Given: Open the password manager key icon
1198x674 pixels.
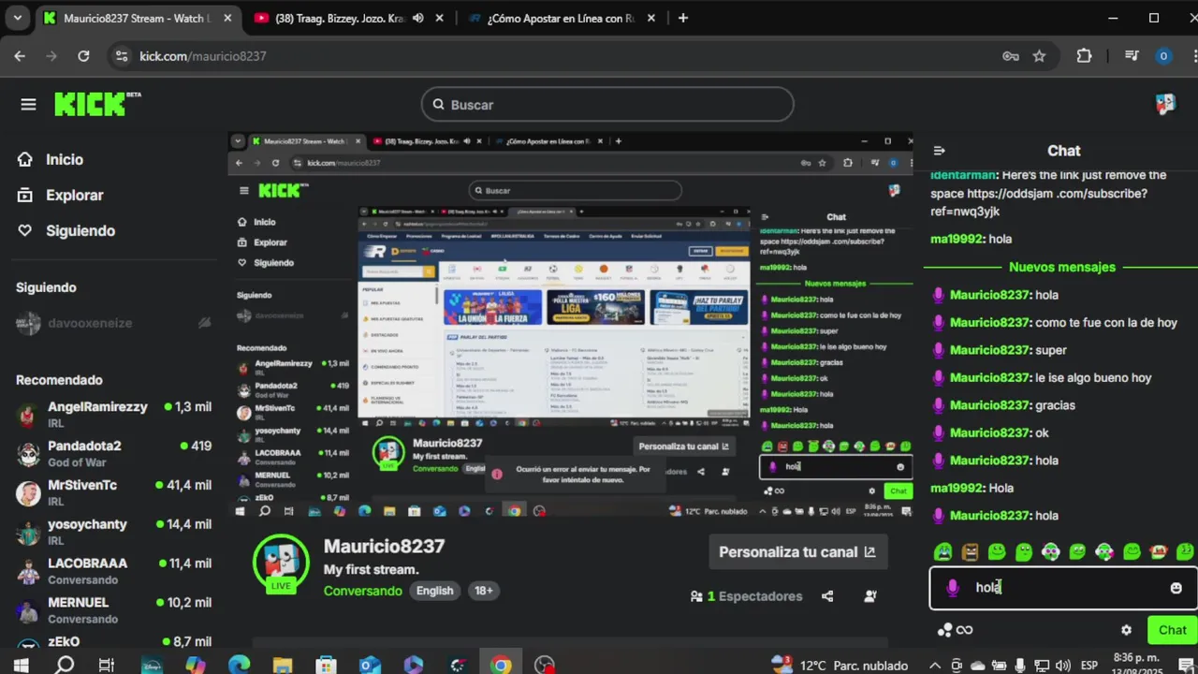Looking at the screenshot, I should point(1011,56).
